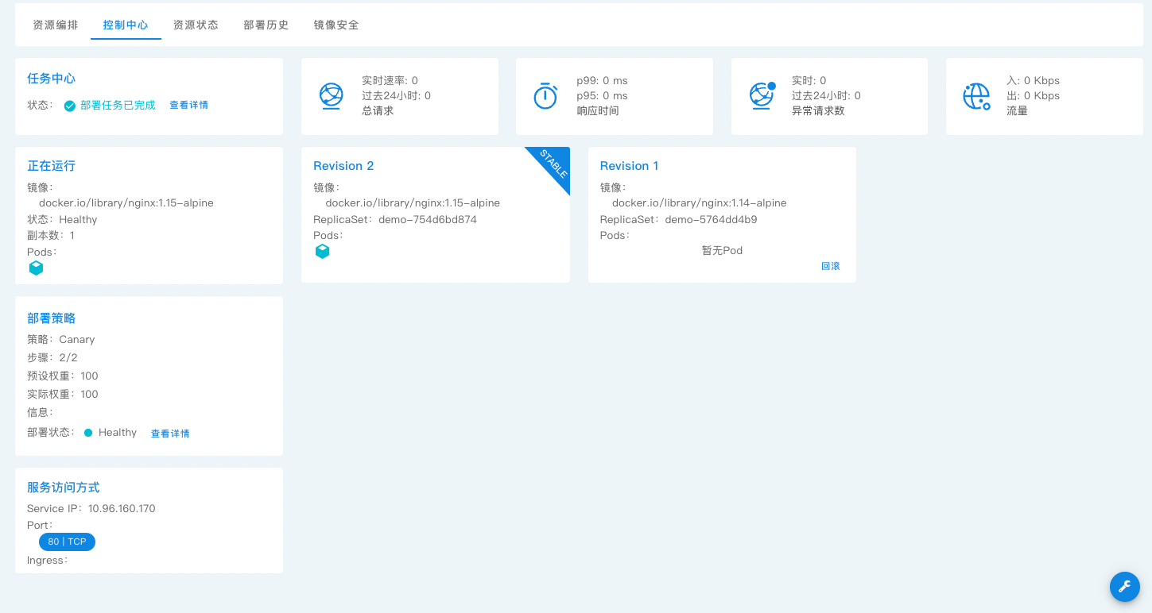The width and height of the screenshot is (1152, 613).
Task: Click the Revision 1 card title
Action: tap(629, 166)
